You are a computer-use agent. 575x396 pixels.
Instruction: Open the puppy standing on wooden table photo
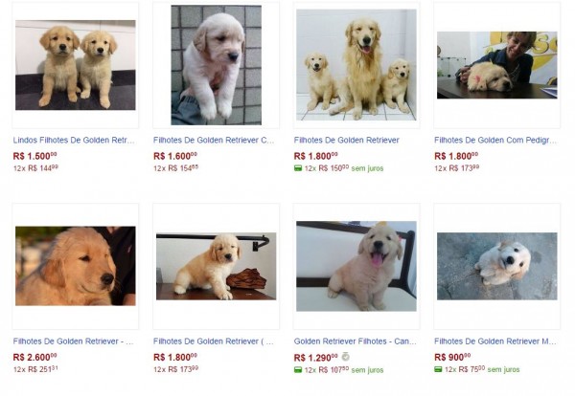click(216, 267)
